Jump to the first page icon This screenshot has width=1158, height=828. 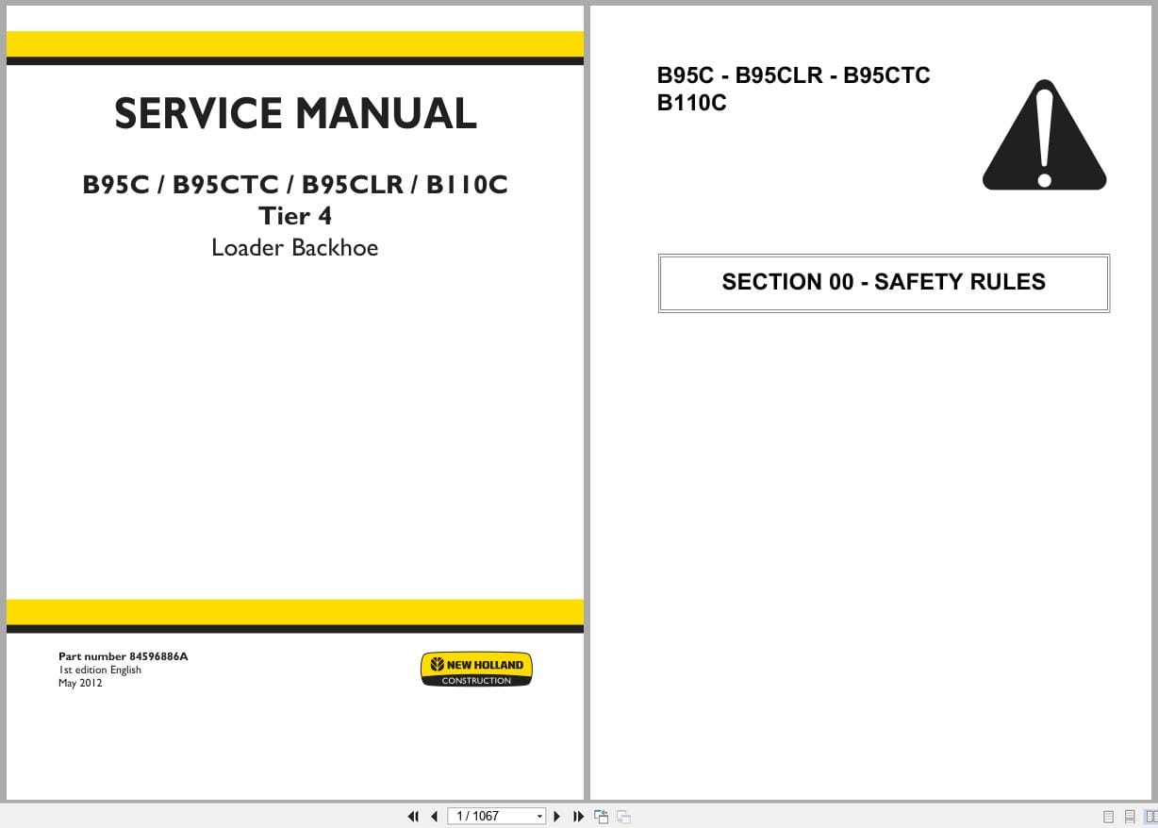point(414,816)
